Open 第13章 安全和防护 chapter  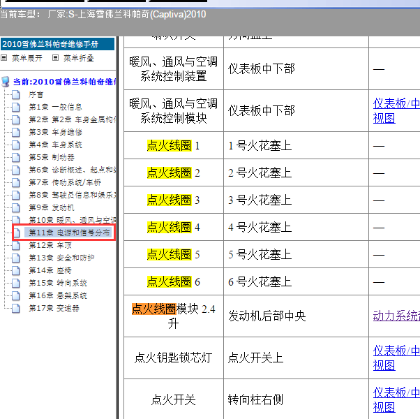(61, 258)
